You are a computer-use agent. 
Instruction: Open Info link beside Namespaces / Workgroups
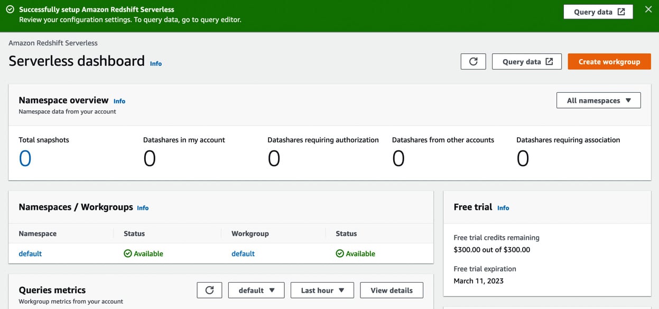tap(143, 208)
